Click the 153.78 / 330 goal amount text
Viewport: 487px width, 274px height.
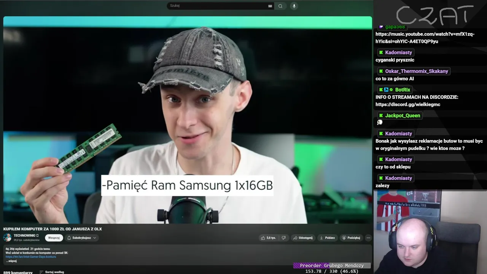[x=332, y=271]
